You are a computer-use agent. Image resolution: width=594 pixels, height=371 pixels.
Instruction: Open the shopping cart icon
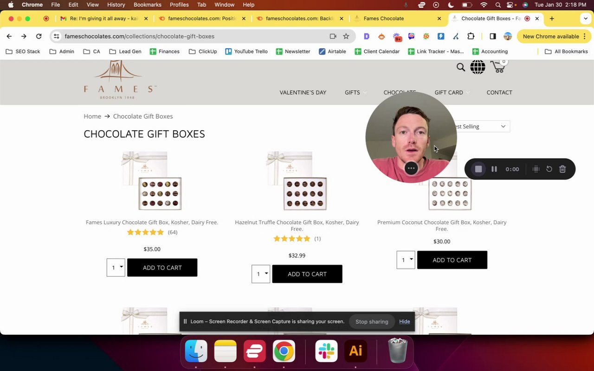point(498,67)
